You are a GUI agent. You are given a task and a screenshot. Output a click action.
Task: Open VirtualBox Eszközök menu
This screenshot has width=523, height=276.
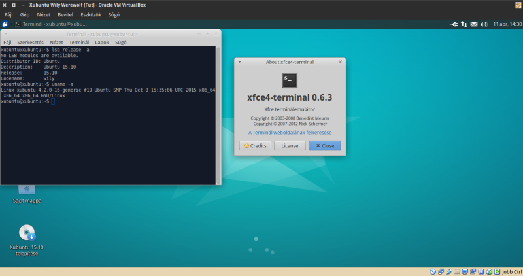[91, 14]
